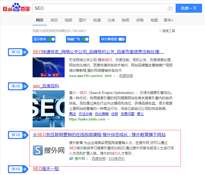This screenshot has height=175, width=205.
Task: Switch to the 资讯 tab
Action: tap(54, 20)
